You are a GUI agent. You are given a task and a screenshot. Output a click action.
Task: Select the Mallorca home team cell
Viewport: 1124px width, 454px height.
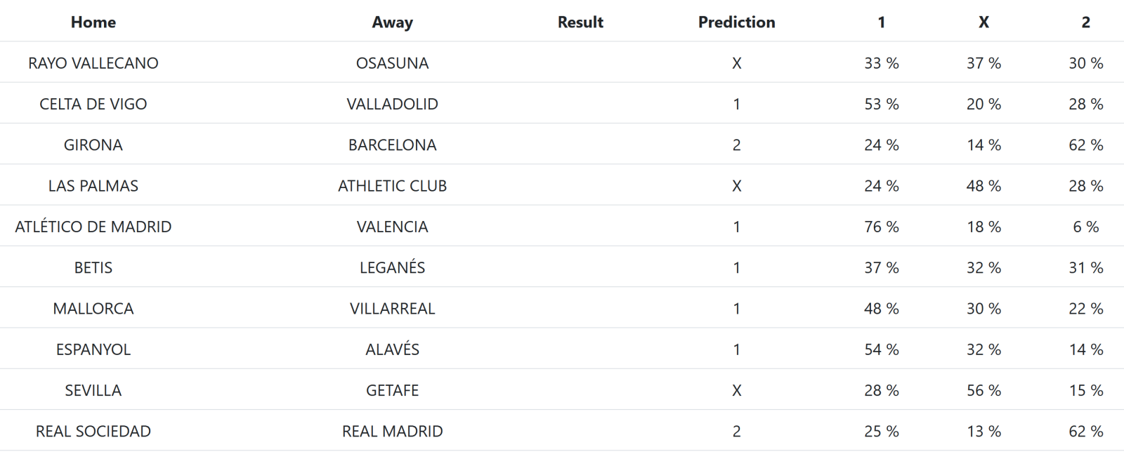tap(93, 309)
